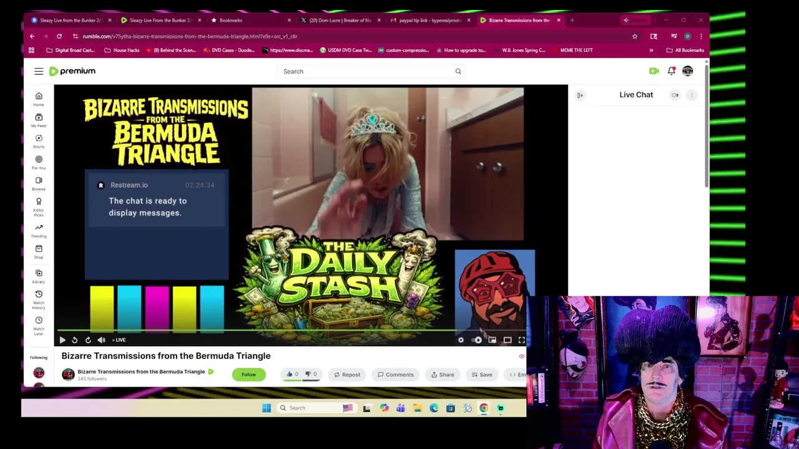Open video player settings gear
Image resolution: width=799 pixels, height=449 pixels.
pyautogui.click(x=461, y=340)
